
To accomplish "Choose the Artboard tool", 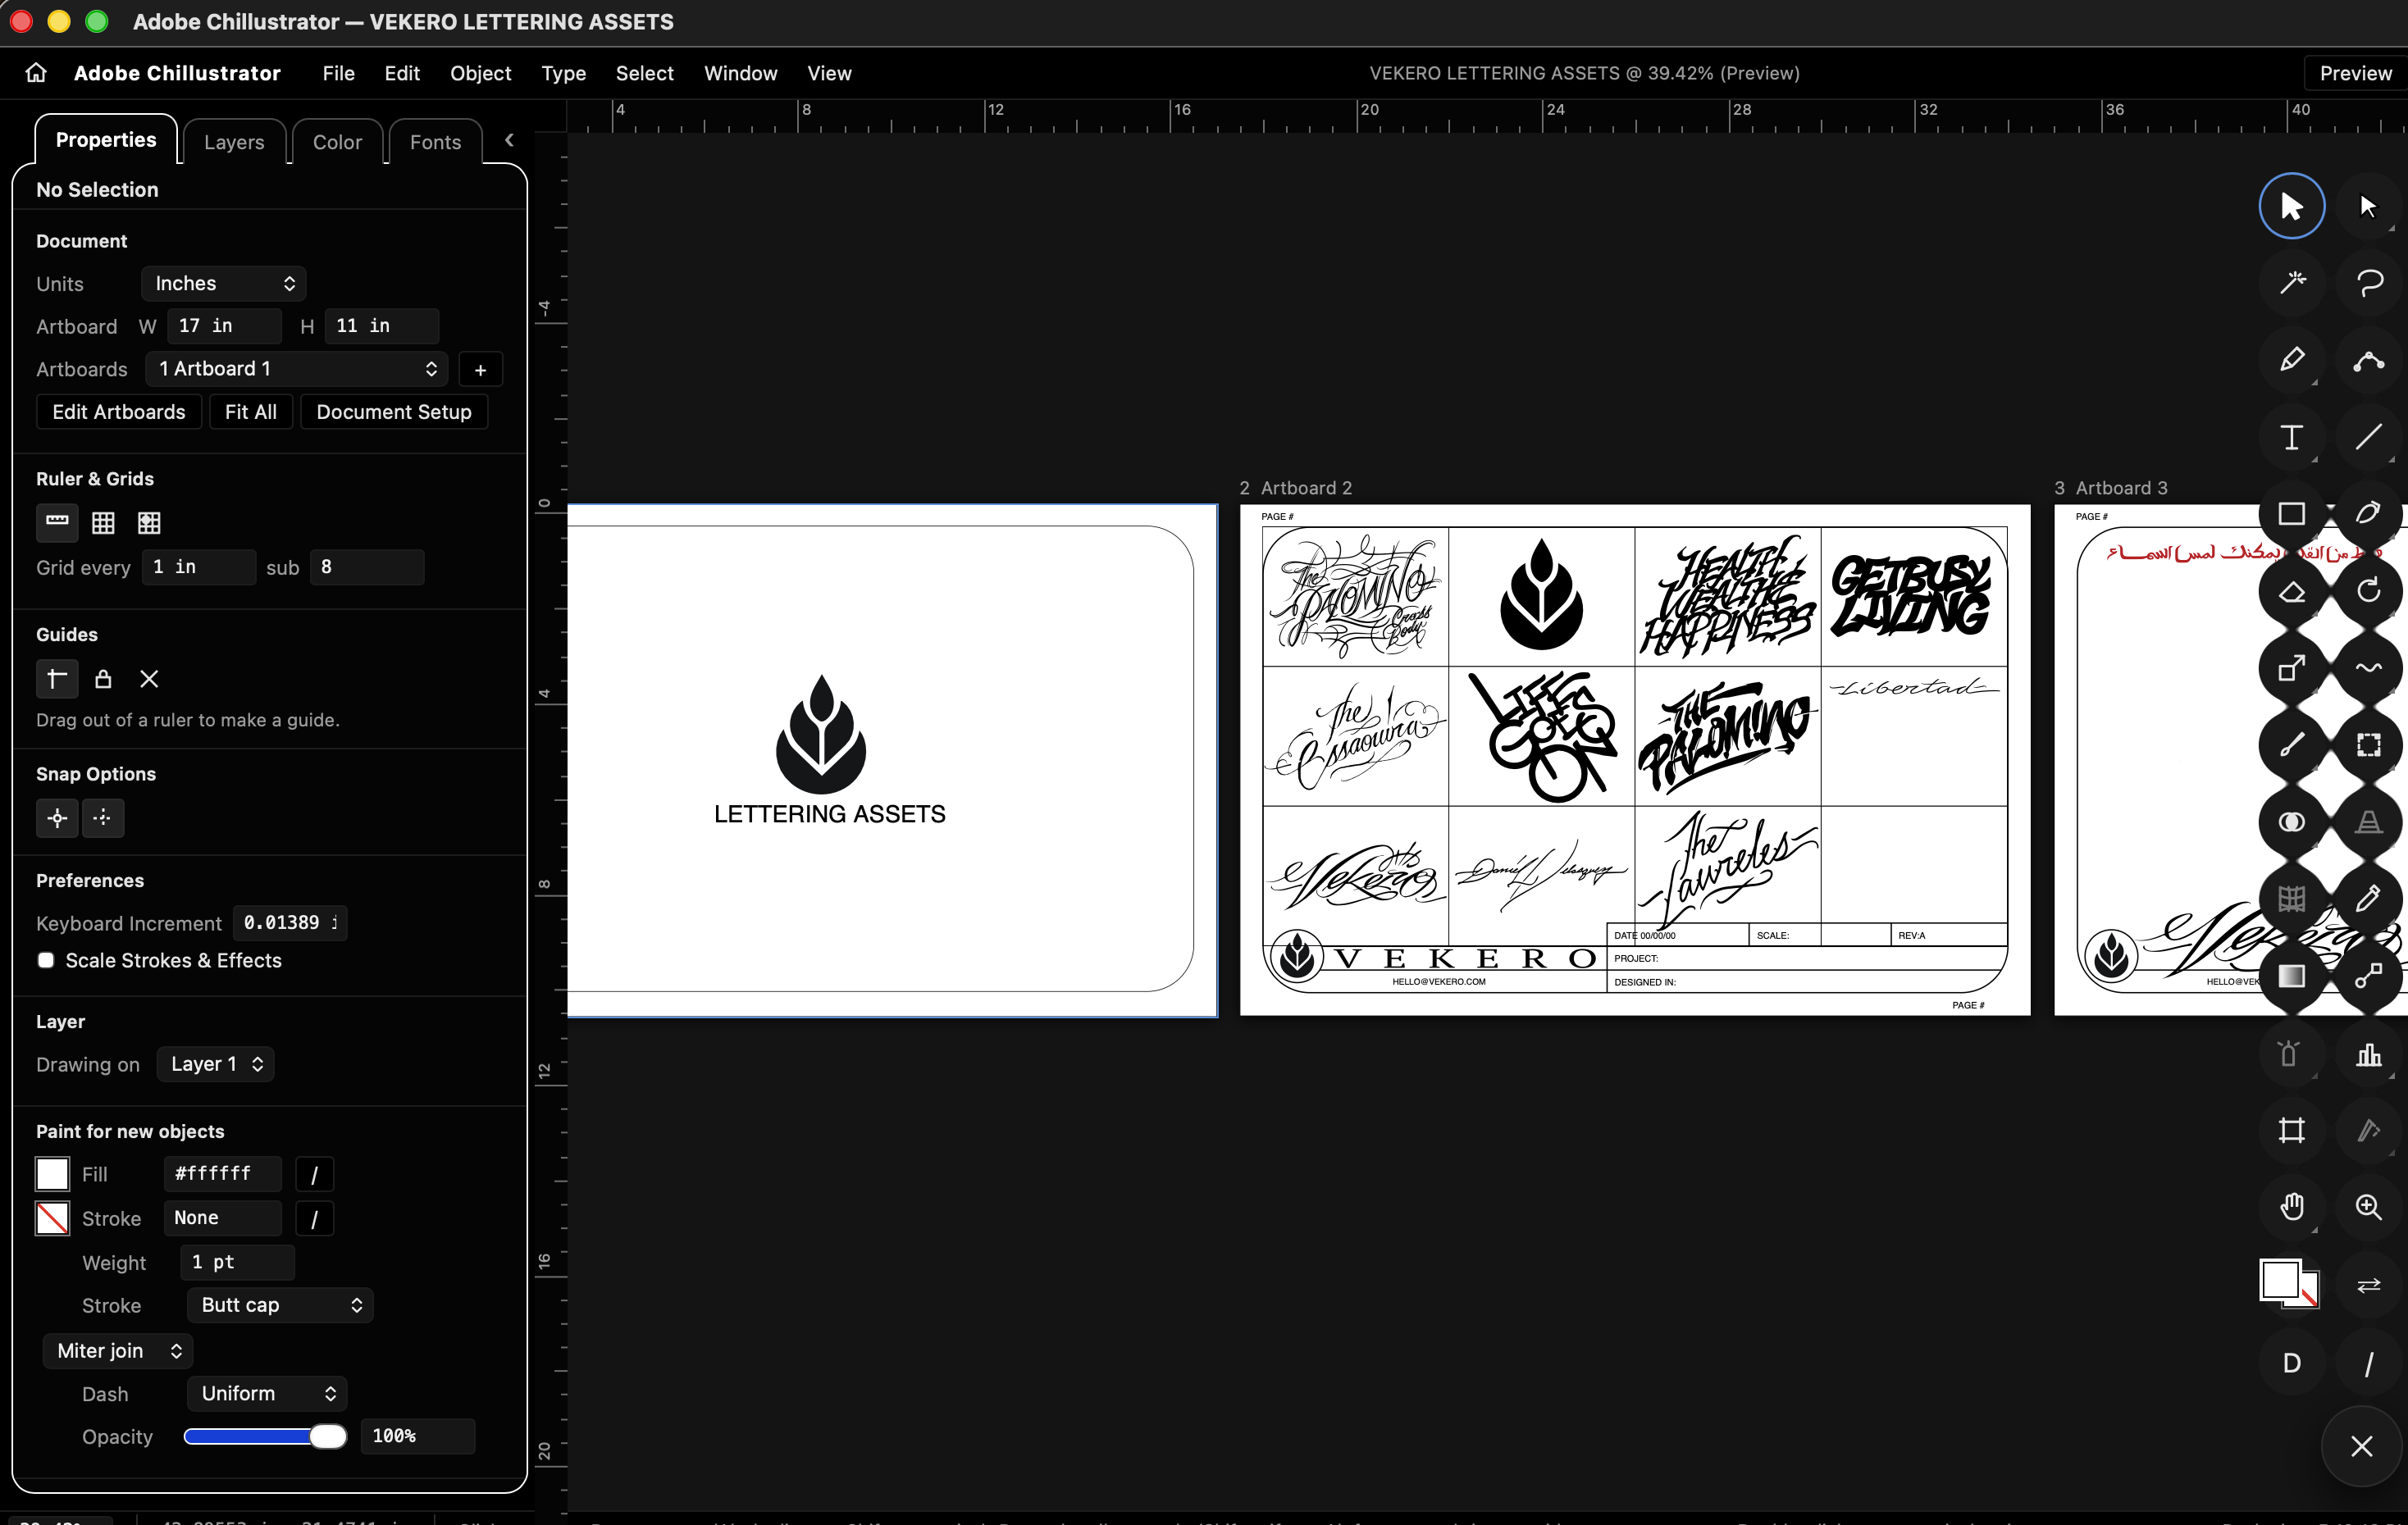I will pos(2291,1129).
